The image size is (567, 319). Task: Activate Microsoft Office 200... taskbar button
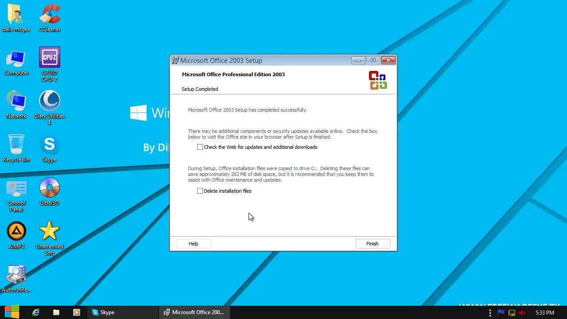click(x=194, y=312)
